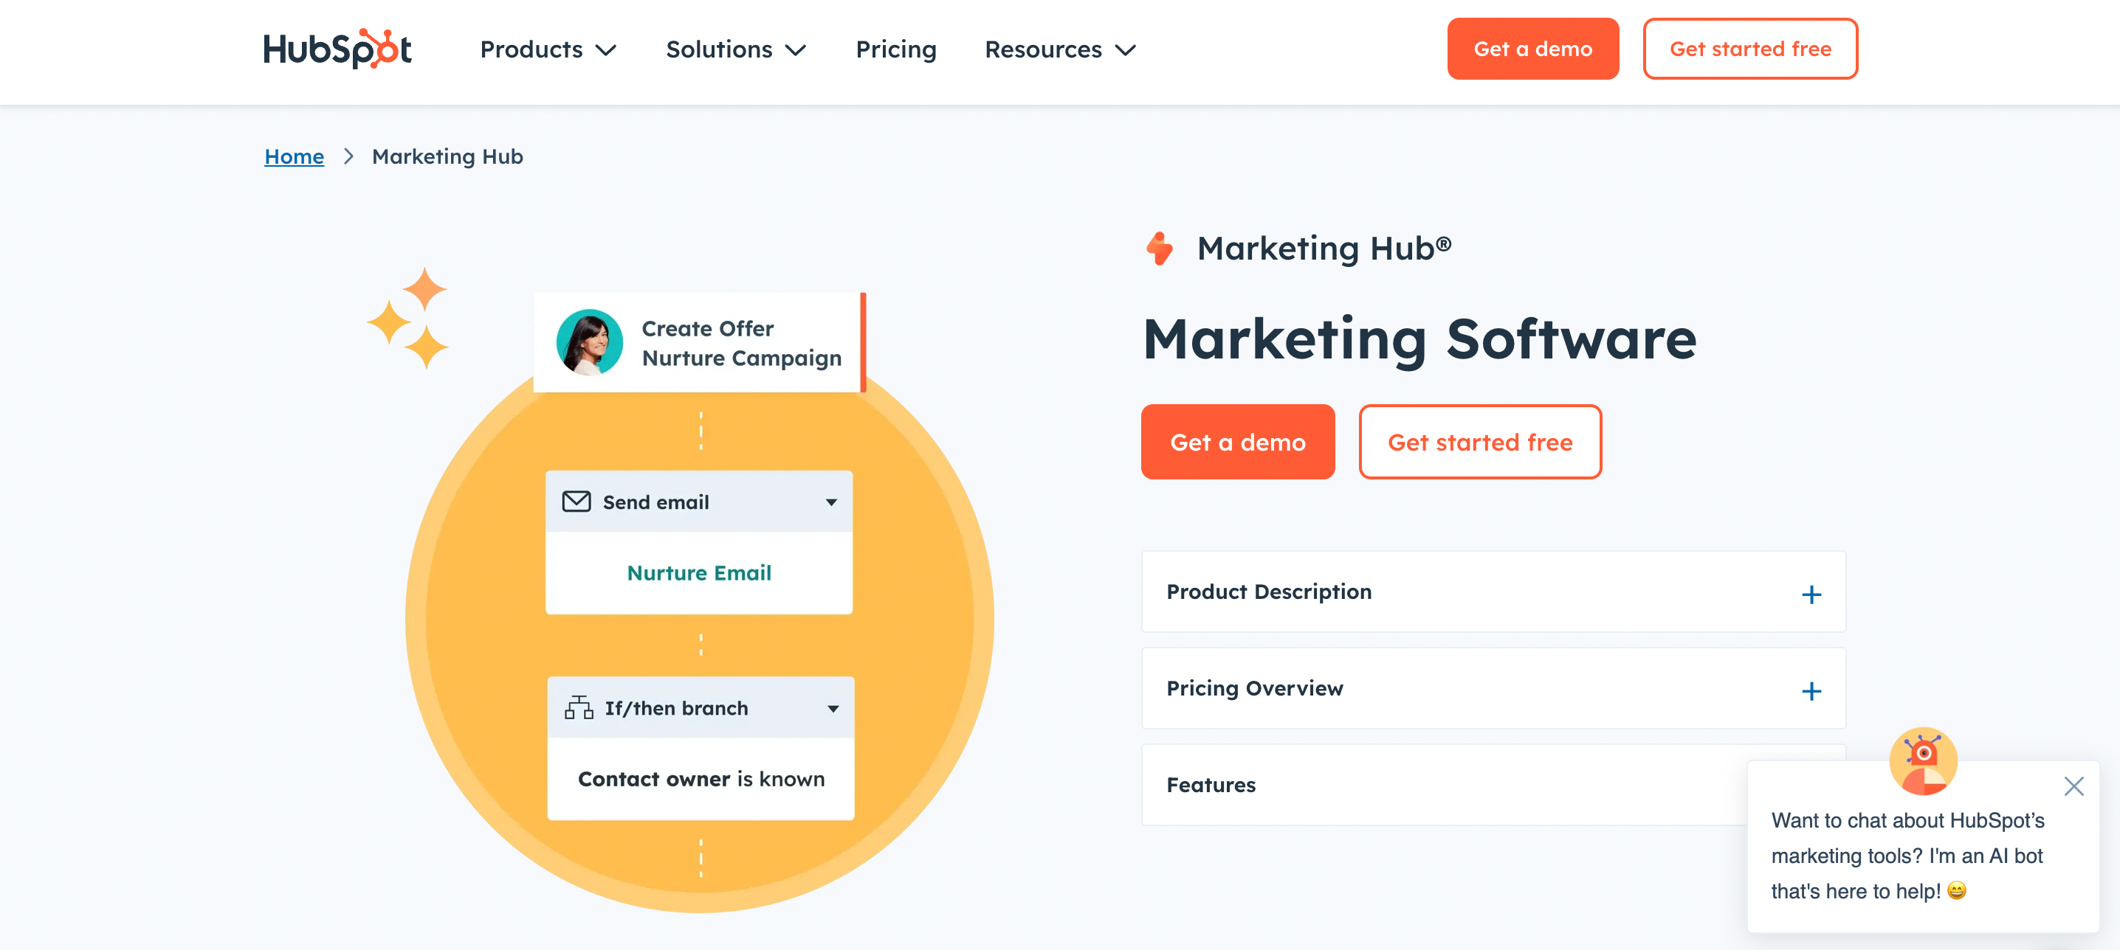Click the woman's profile avatar in the campaign card
The width and height of the screenshot is (2120, 950).
589,342
